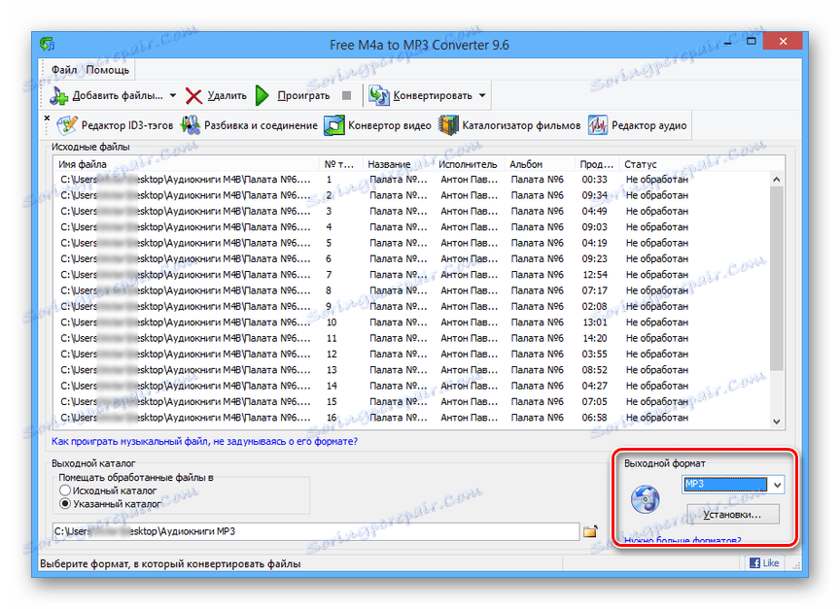Viewport: 840px width, 609px height.
Task: Click the file list scroll up arrow
Action: (x=777, y=180)
